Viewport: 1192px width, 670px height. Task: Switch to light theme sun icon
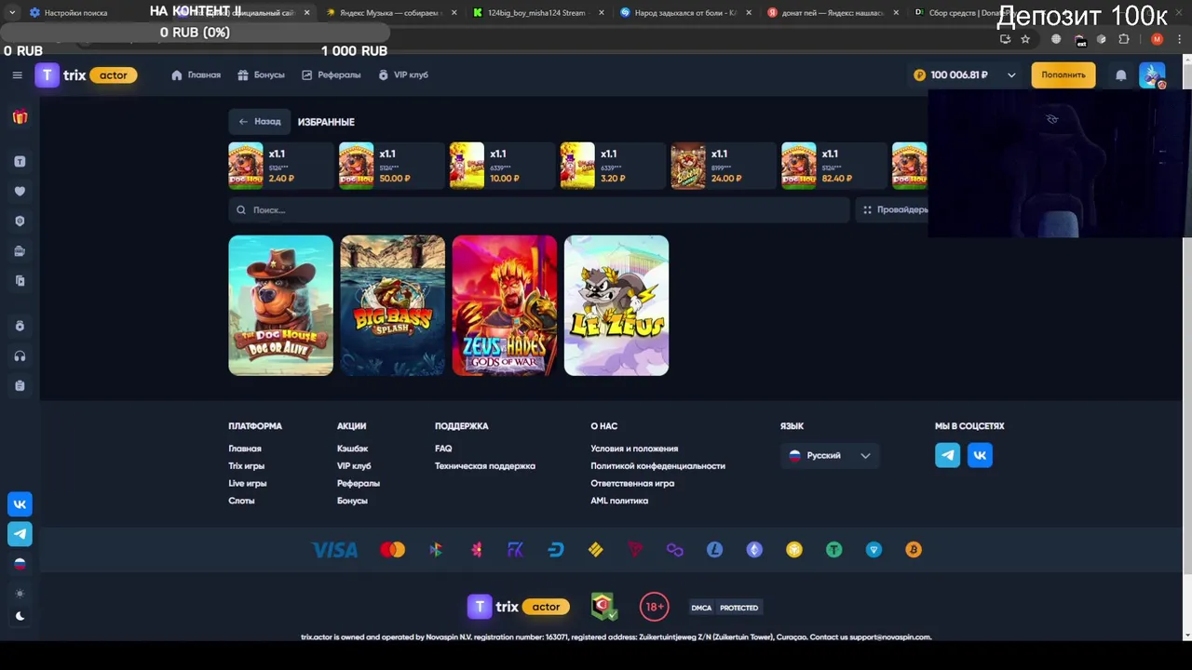[x=20, y=594]
